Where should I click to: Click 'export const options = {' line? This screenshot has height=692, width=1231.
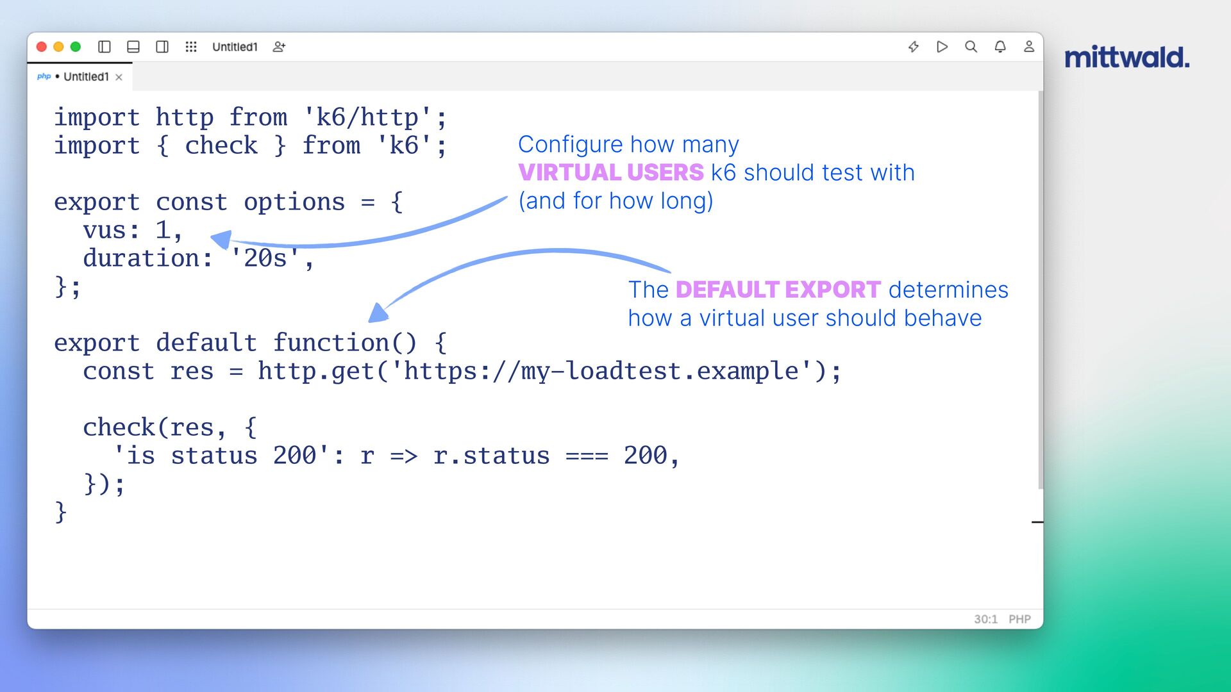click(x=229, y=202)
